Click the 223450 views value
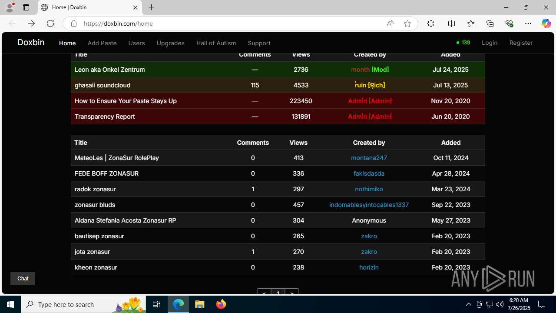This screenshot has height=313, width=556. (301, 101)
